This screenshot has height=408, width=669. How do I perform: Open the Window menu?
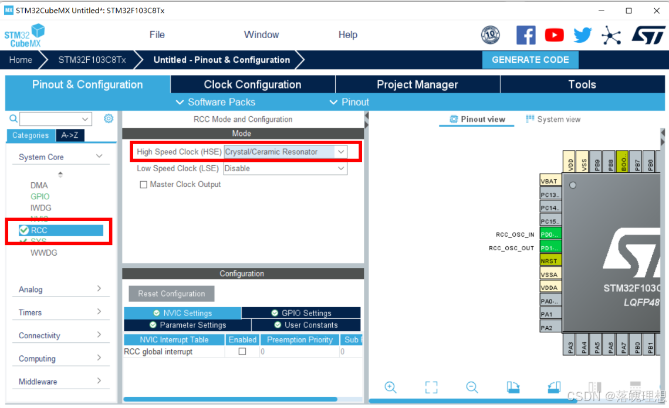point(261,35)
